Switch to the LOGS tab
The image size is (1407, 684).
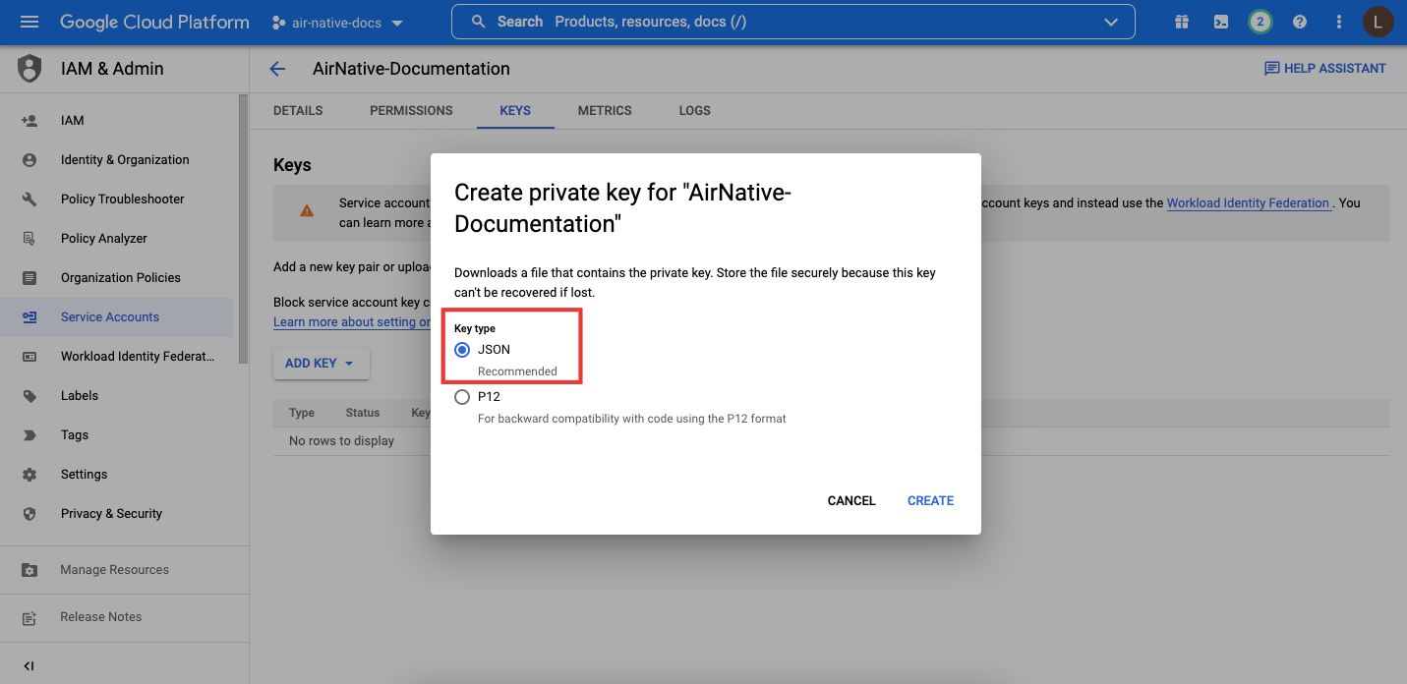coord(694,111)
